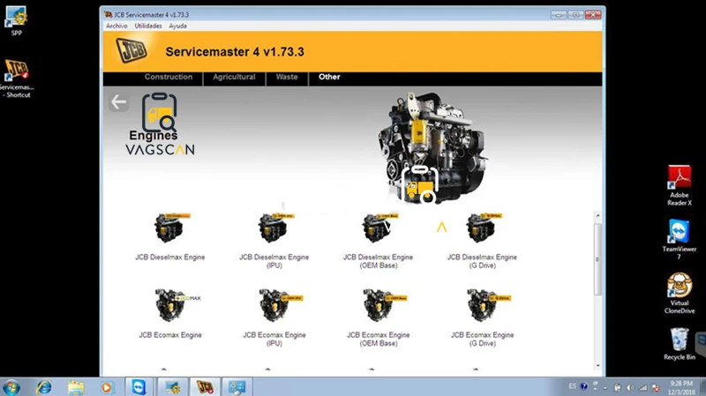706x396 pixels.
Task: Open JCB Dieselmax Engine (G Drive) icon
Action: [x=482, y=228]
